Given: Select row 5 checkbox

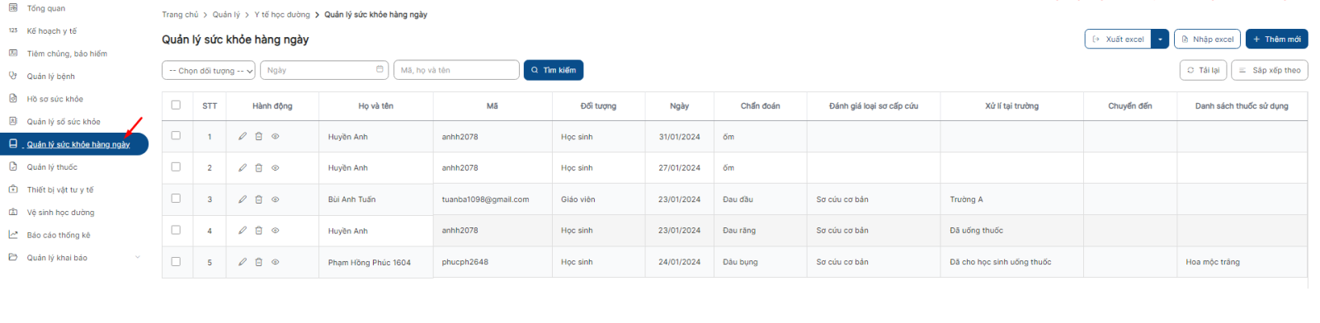Looking at the screenshot, I should click(176, 262).
